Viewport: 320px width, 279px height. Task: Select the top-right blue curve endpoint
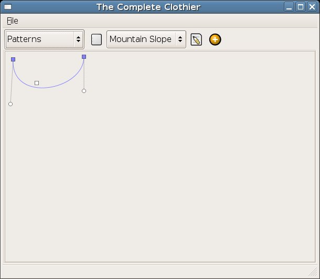84,57
